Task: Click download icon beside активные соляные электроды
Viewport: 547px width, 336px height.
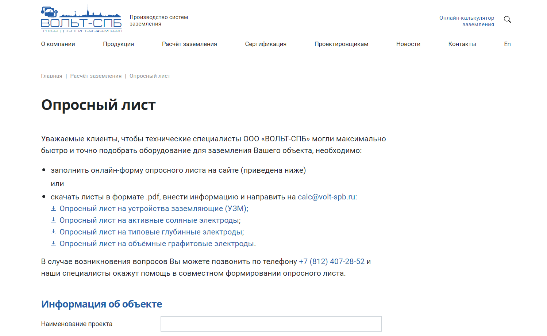Action: (53, 220)
